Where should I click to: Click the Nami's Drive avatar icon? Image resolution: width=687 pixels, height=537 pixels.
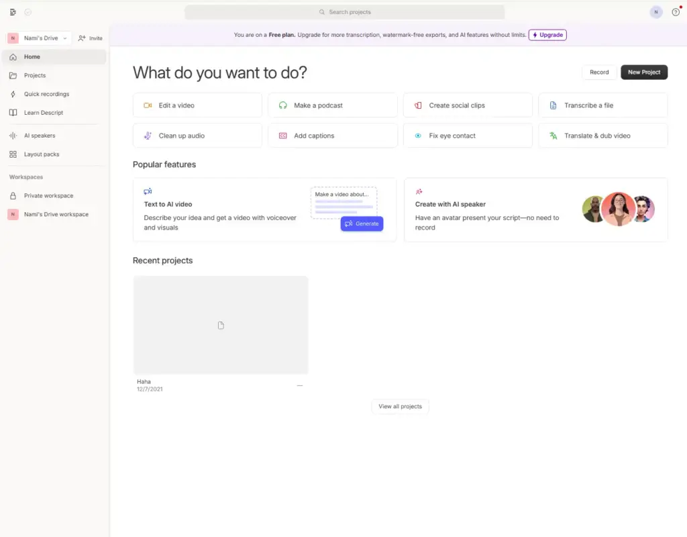[13, 38]
